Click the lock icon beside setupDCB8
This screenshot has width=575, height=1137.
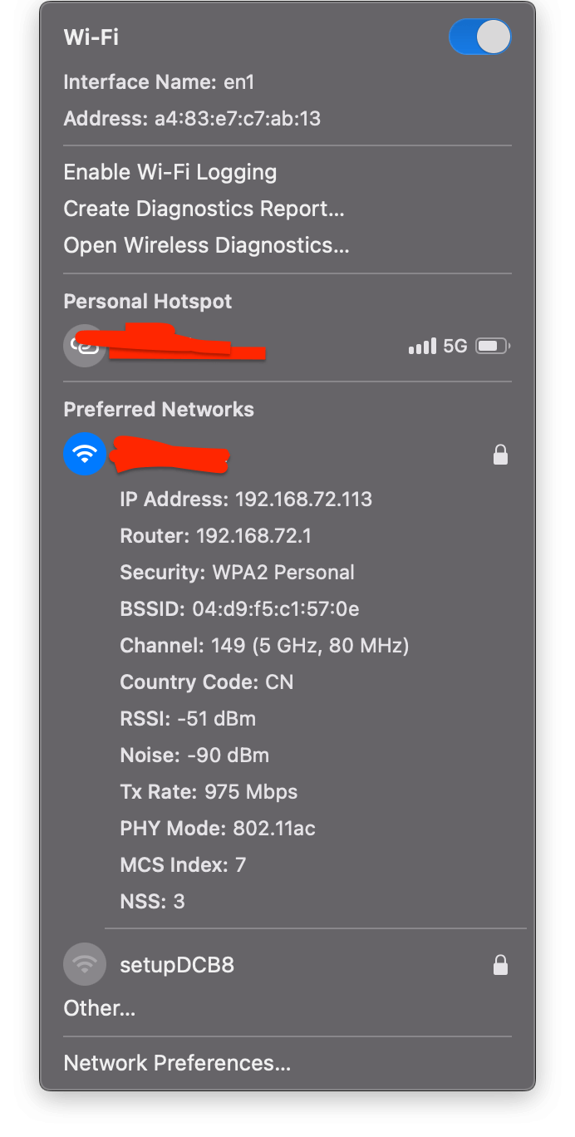point(500,965)
